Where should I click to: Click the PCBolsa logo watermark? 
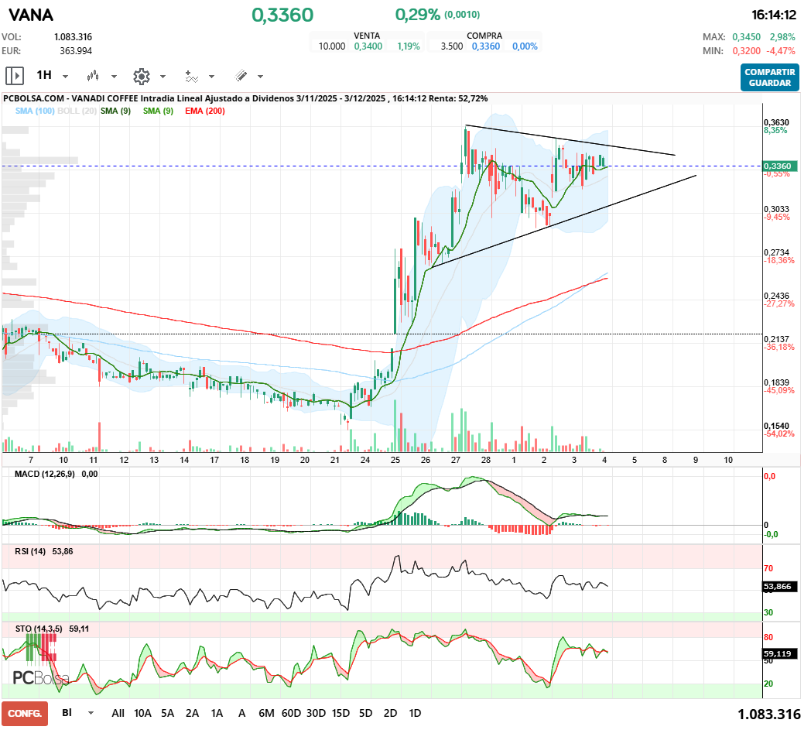tap(40, 677)
